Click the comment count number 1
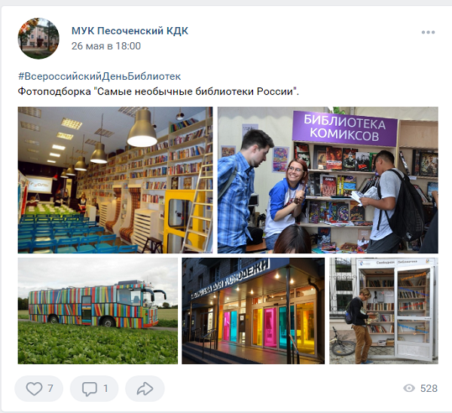 105,388
